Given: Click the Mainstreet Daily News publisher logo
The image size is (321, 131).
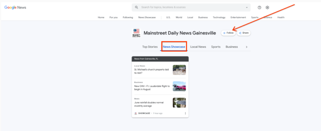Looking at the screenshot, I should (136, 33).
